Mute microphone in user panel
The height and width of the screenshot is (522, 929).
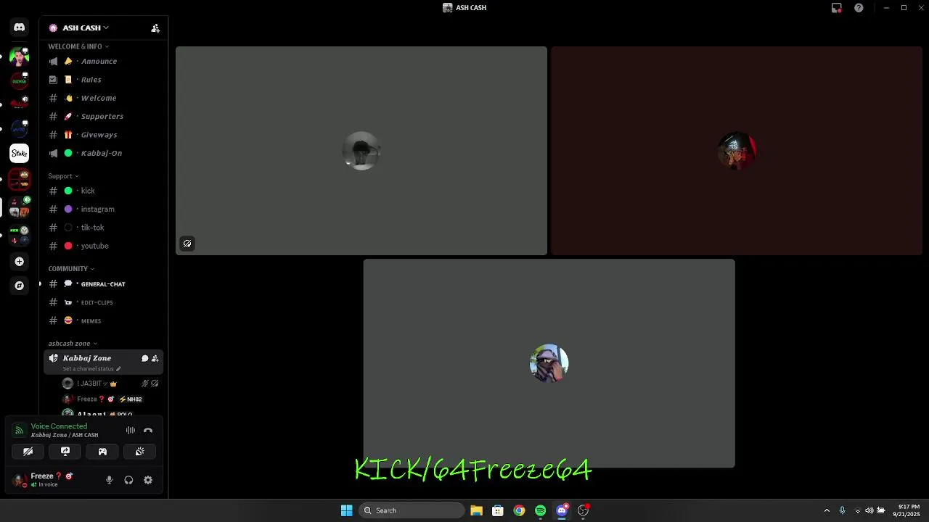point(110,480)
